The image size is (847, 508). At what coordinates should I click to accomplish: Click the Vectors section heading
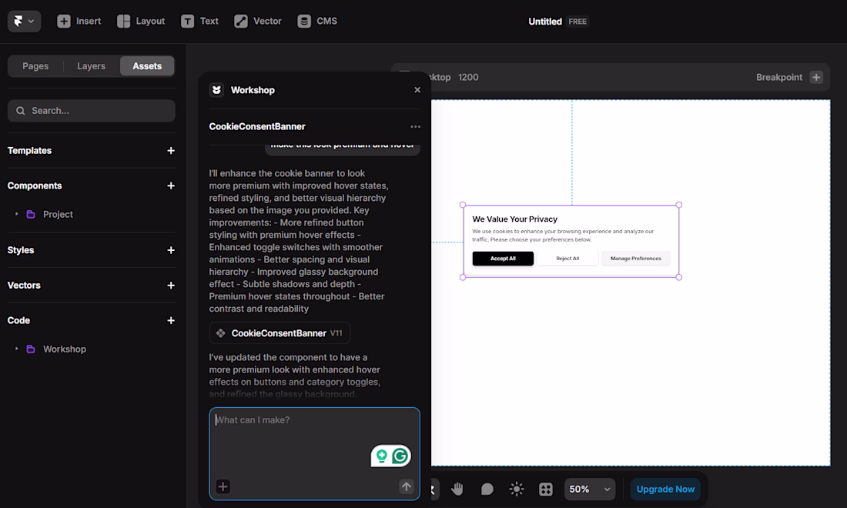tap(24, 285)
